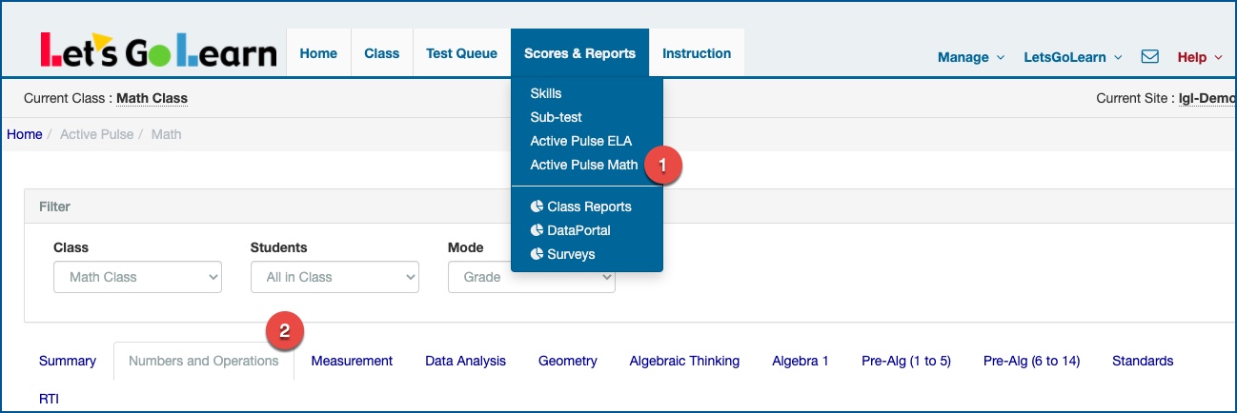Open the Scores & Reports menu
The height and width of the screenshot is (413, 1237).
579,53
